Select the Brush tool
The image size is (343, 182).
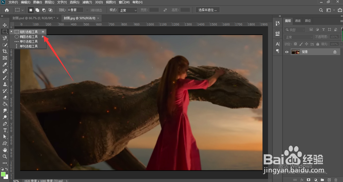[x=5, y=78]
